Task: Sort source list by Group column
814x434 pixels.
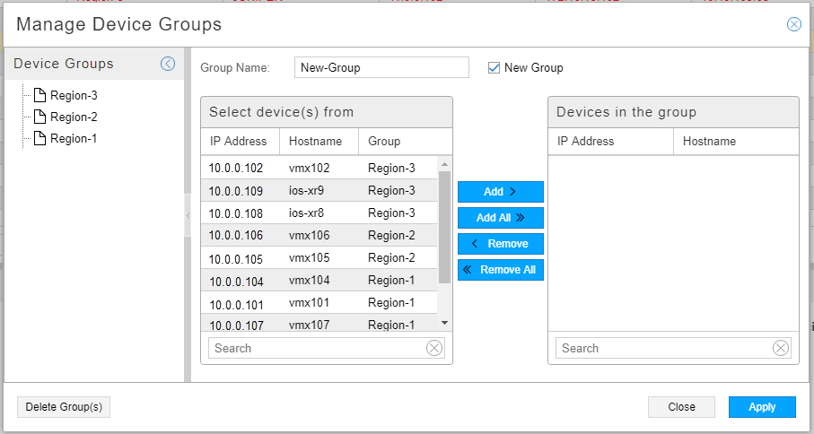Action: pyautogui.click(x=384, y=141)
